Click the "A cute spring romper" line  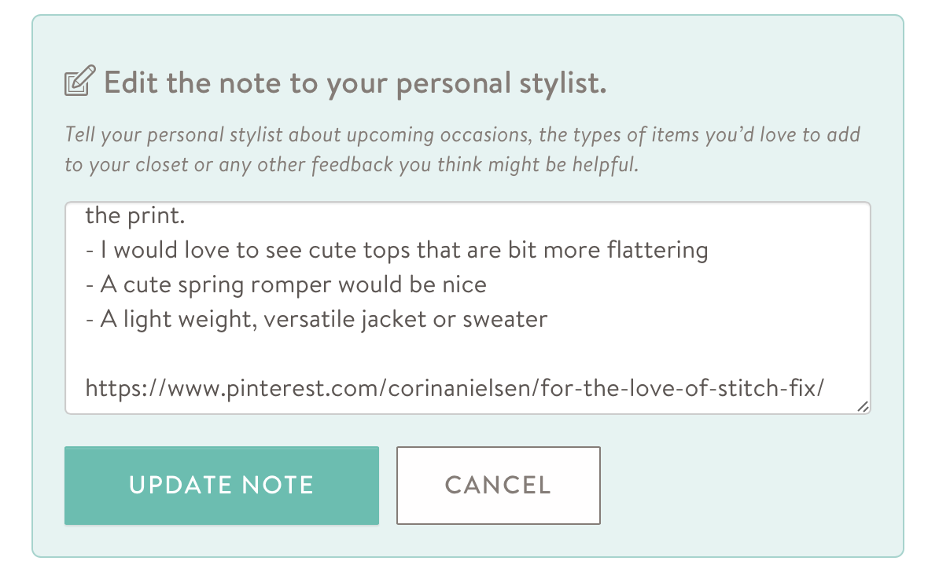[285, 285]
